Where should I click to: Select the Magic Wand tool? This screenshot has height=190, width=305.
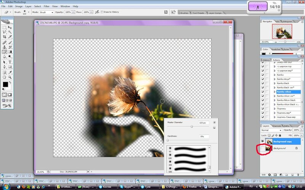(x=10, y=32)
